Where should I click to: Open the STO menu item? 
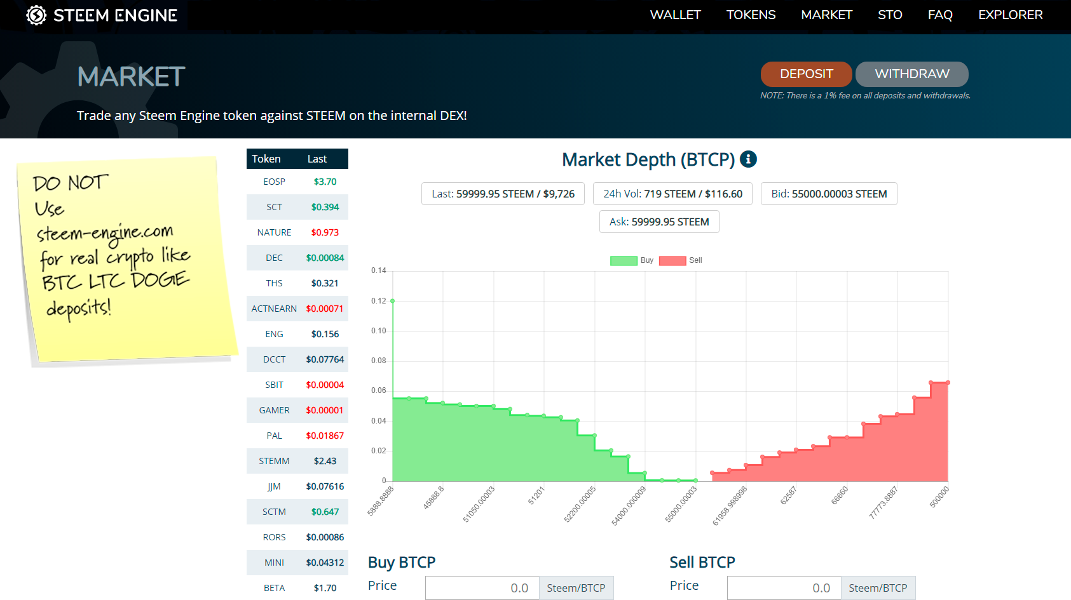pos(890,15)
